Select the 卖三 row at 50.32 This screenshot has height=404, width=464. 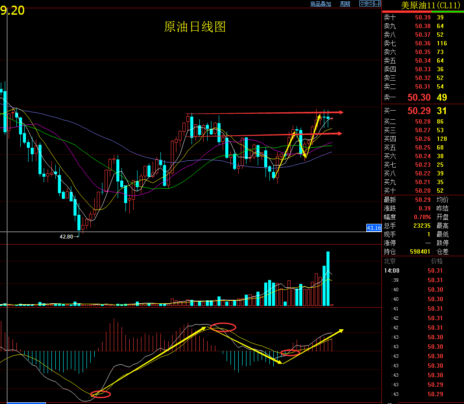coord(423,78)
